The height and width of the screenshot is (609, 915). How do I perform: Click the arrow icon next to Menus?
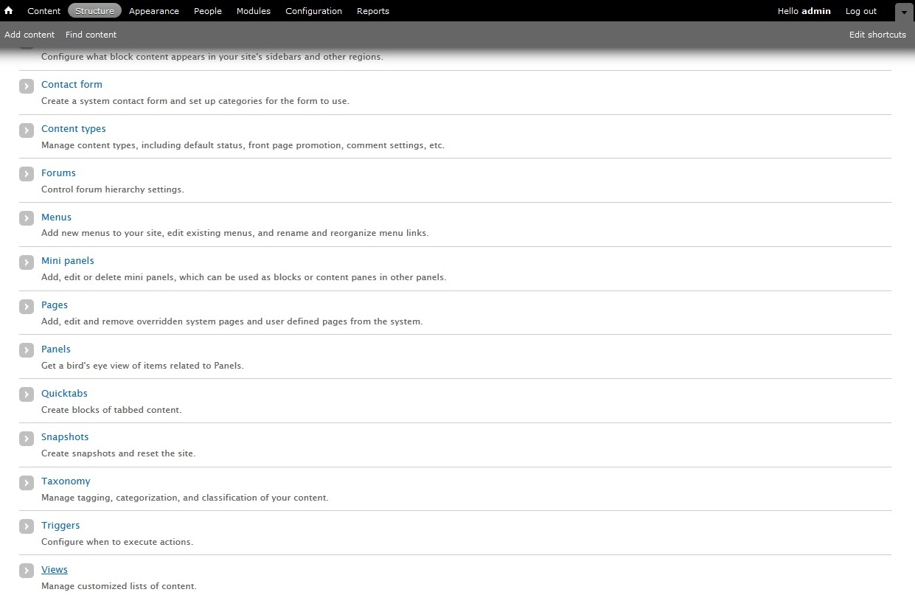click(x=27, y=218)
